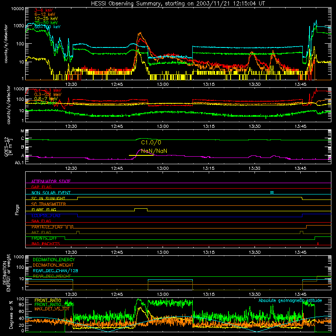Image resolution: width=336 pixels, height=336 pixels.
Task: Click the 0.1-0.3 MeV legend label
Action: pyautogui.click(x=48, y=90)
